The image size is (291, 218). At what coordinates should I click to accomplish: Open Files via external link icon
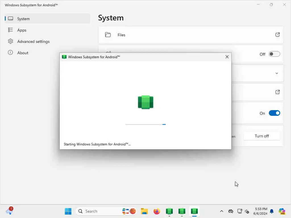coord(277,35)
